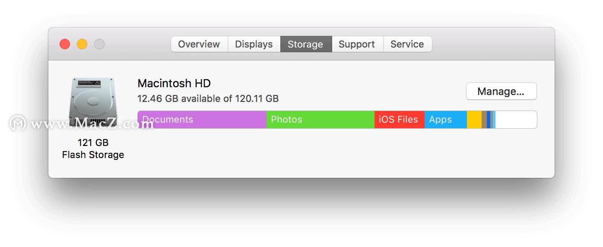
Task: Minimize the window with yellow button
Action: coord(82,44)
